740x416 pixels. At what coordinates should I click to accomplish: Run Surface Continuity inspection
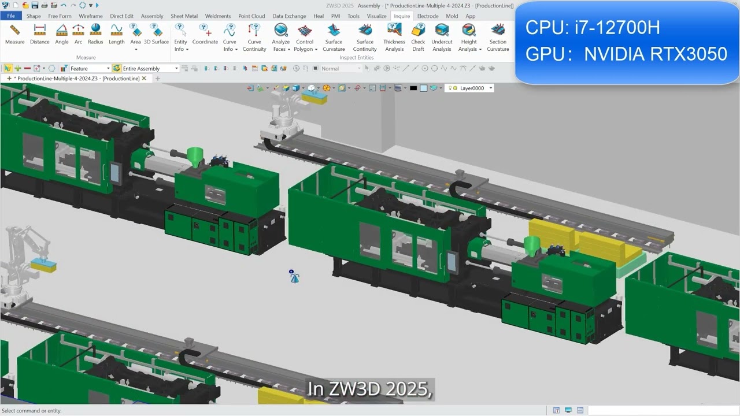pyautogui.click(x=365, y=38)
